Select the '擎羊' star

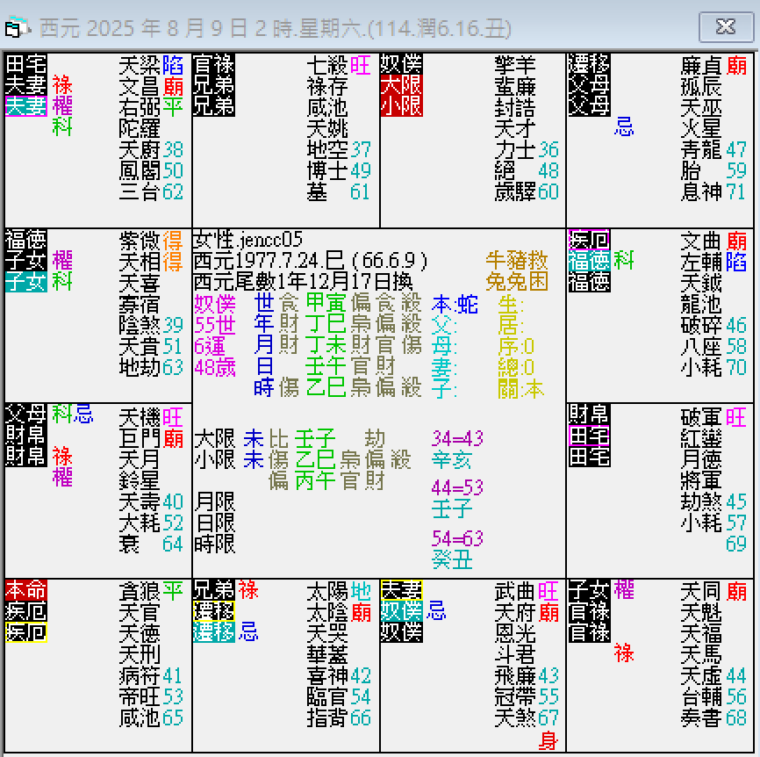tap(515, 66)
